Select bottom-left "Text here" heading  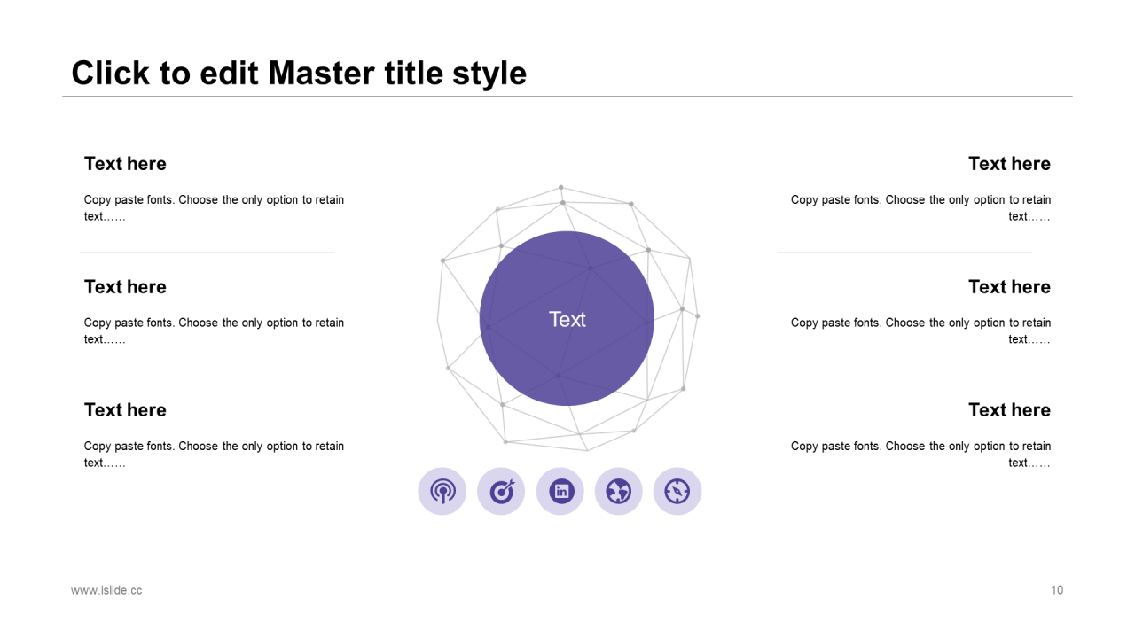125,410
